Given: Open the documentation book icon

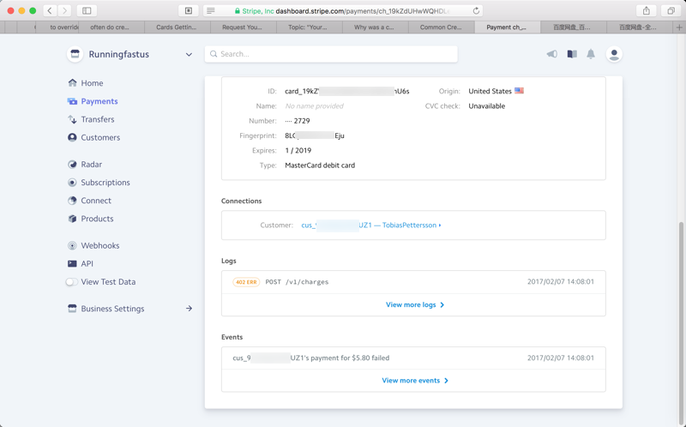Looking at the screenshot, I should (x=572, y=54).
